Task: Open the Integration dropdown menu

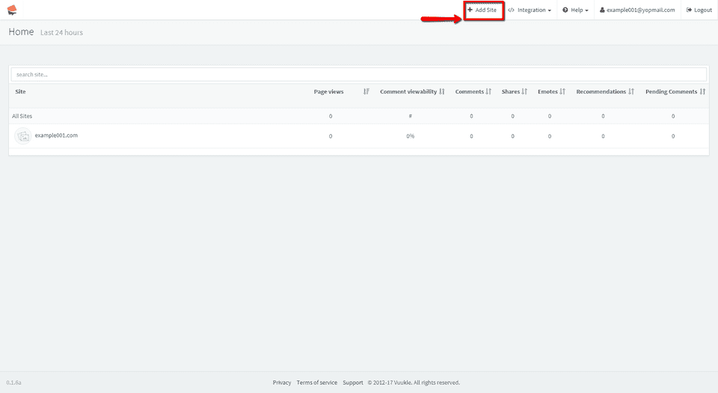Action: point(530,10)
